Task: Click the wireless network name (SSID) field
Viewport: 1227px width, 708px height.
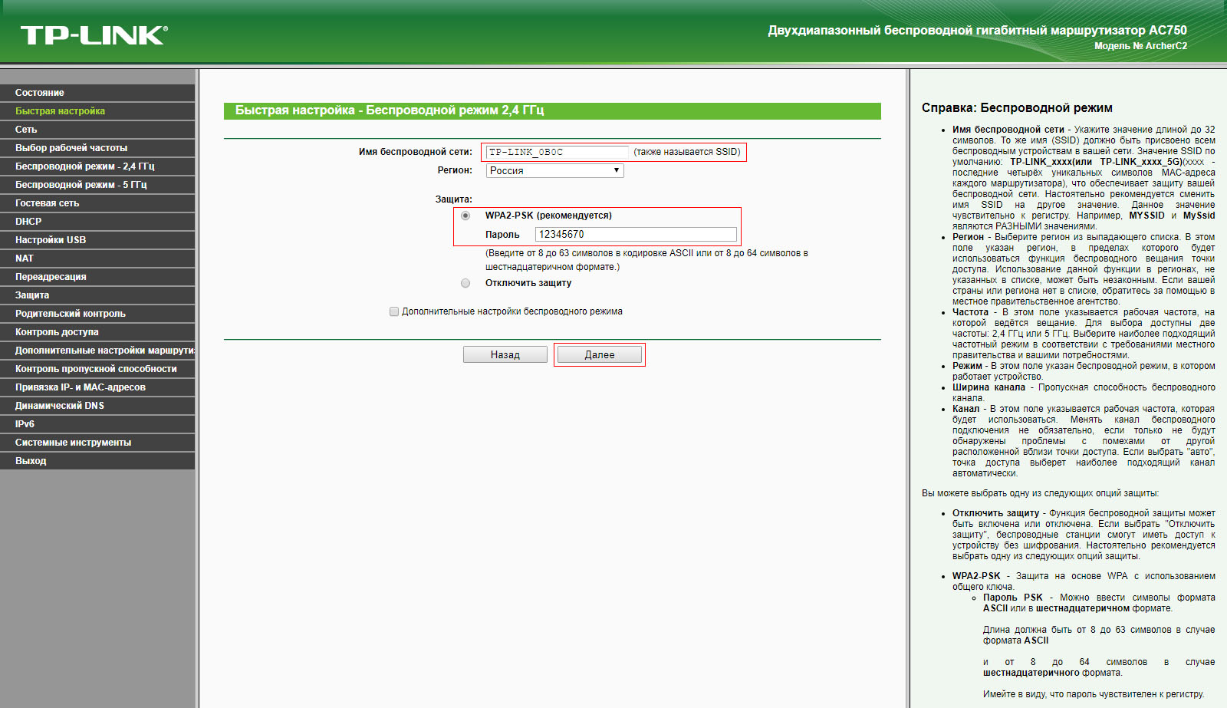Action: (x=558, y=152)
